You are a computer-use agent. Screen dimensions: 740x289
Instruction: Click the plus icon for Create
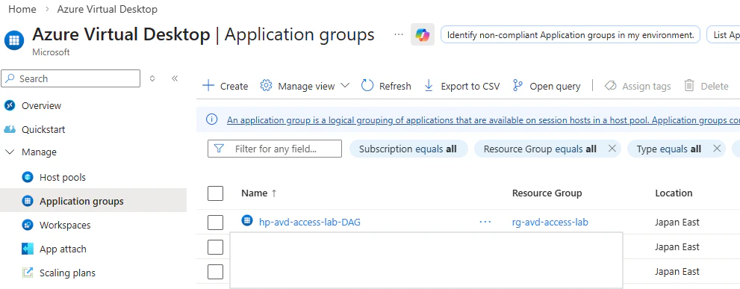click(x=208, y=85)
